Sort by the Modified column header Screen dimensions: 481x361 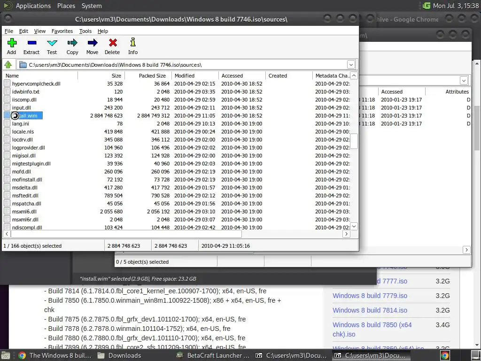pos(195,76)
